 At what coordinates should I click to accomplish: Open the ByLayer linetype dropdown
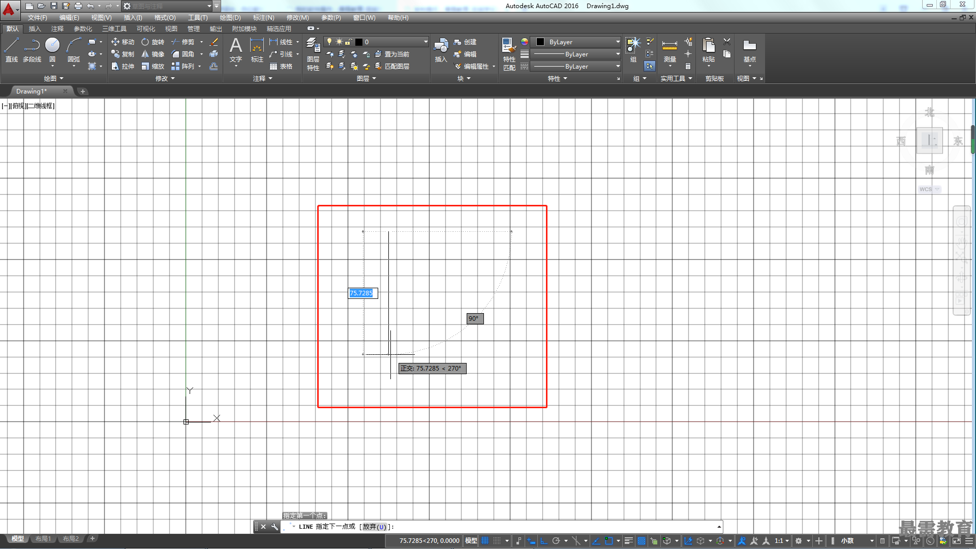(x=618, y=66)
